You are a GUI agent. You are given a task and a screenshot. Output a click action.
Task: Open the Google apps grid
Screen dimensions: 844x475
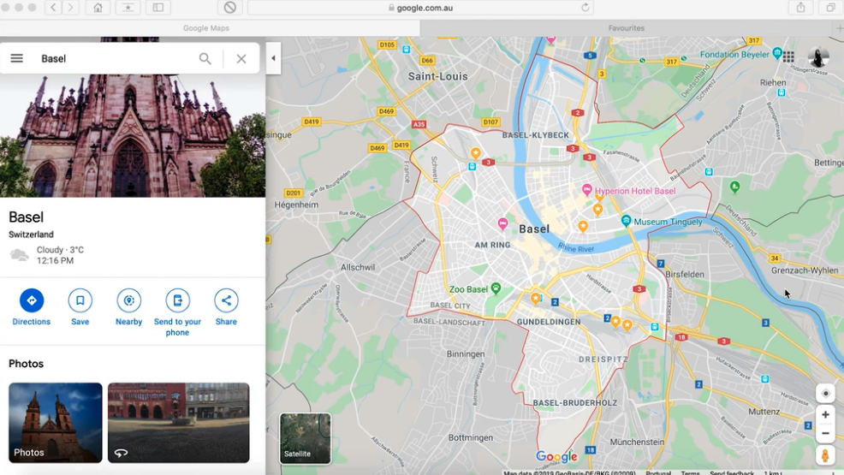point(788,57)
